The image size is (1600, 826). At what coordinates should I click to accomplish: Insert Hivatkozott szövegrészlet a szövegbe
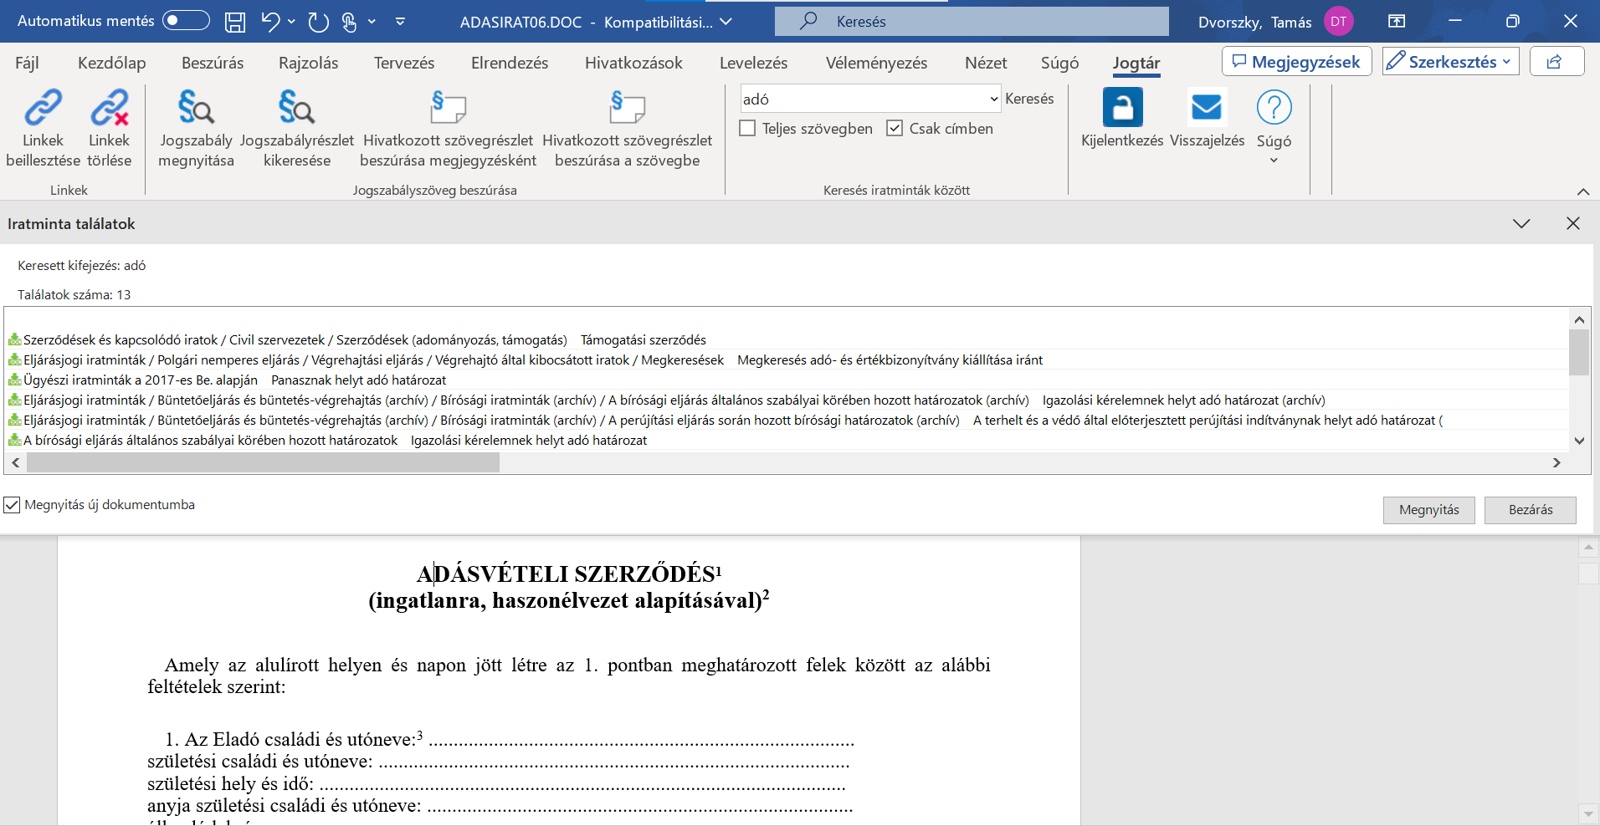point(627,109)
